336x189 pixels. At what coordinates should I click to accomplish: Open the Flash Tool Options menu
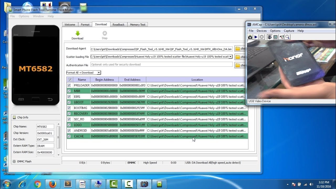24,16
